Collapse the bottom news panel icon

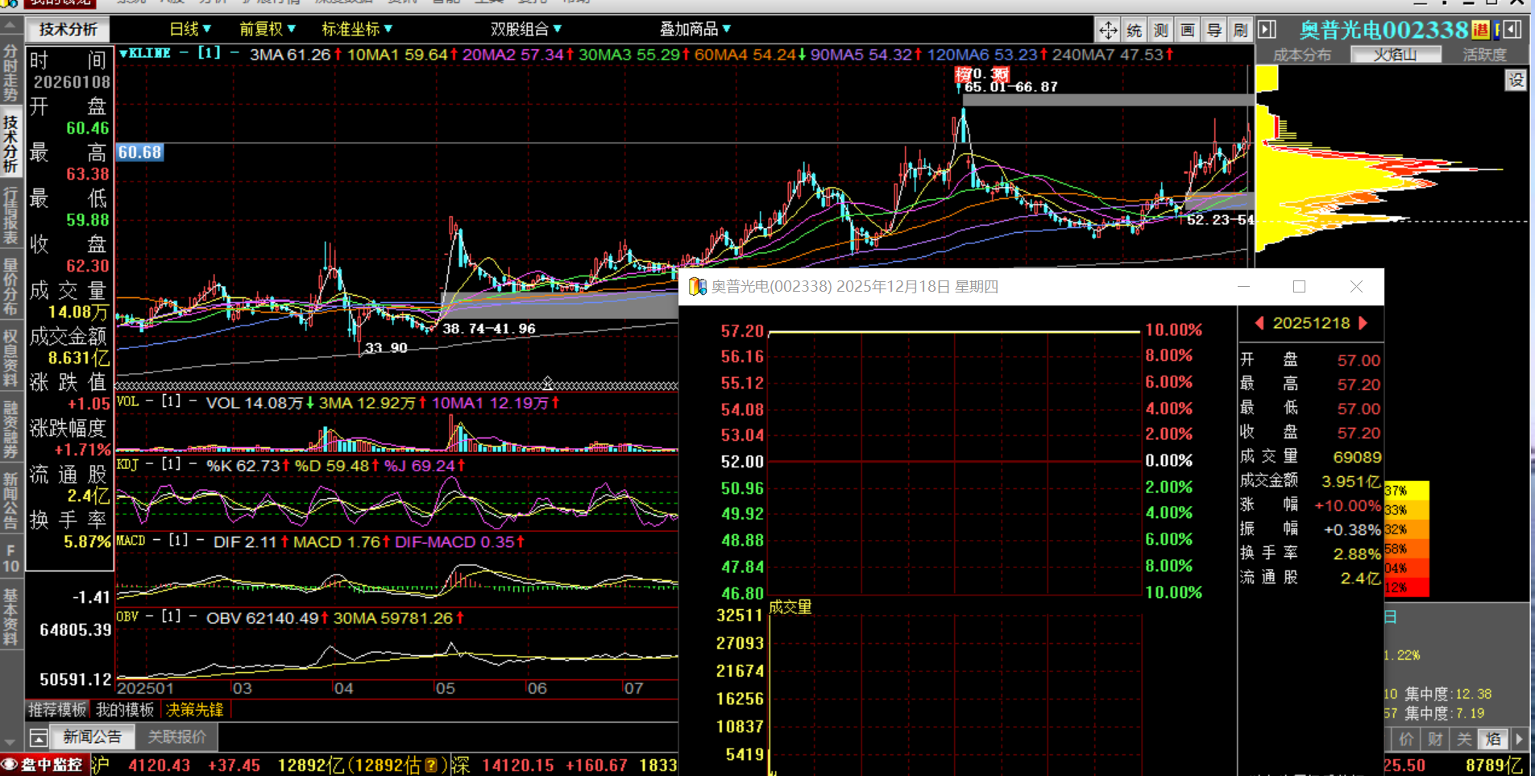pyautogui.click(x=38, y=737)
